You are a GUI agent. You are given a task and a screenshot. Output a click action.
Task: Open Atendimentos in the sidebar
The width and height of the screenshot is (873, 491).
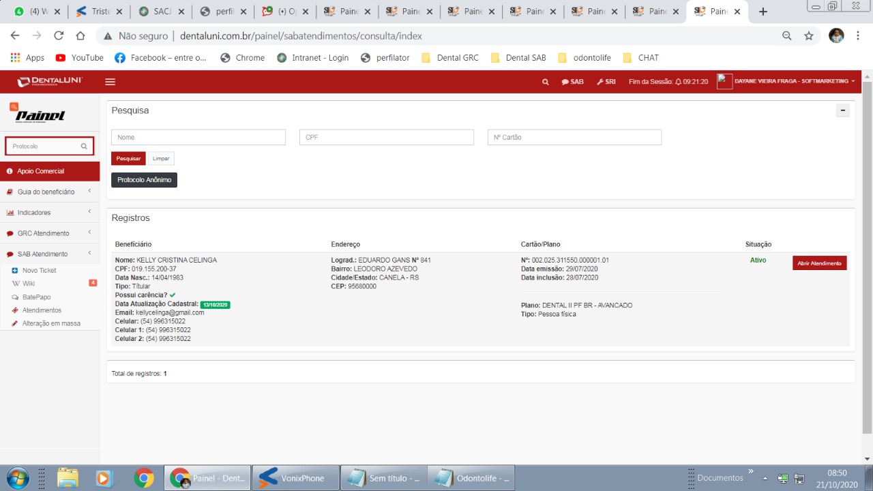(42, 310)
